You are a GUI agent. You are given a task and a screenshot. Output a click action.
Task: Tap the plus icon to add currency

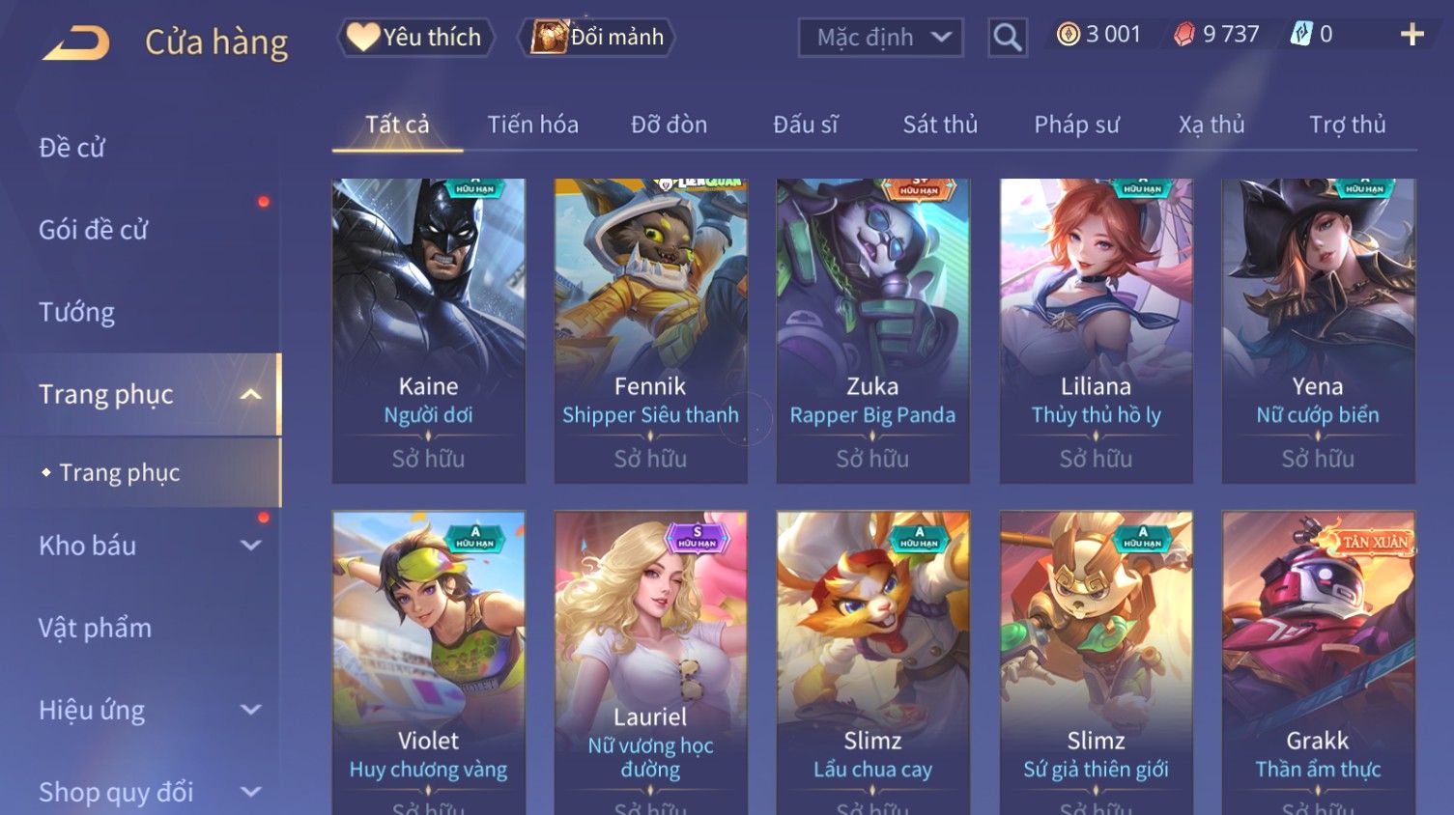1411,35
